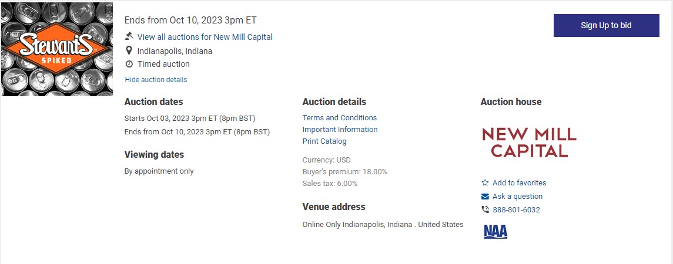Click the envelope icon for questions
The width and height of the screenshot is (673, 264).
485,197
